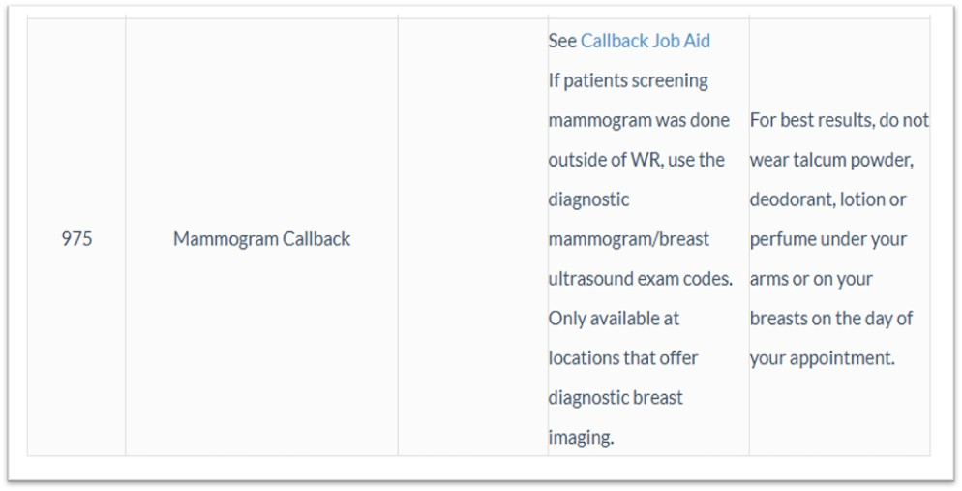Click the "arms or on your" text line
962x491 pixels.
(x=811, y=279)
